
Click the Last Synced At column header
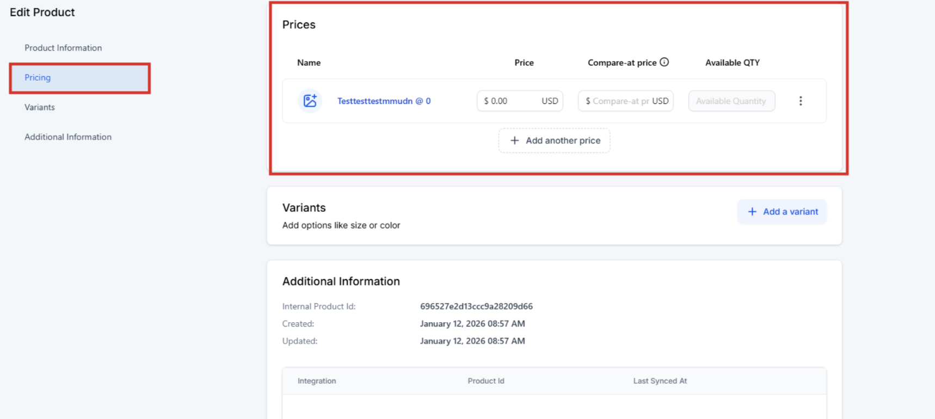click(x=660, y=381)
